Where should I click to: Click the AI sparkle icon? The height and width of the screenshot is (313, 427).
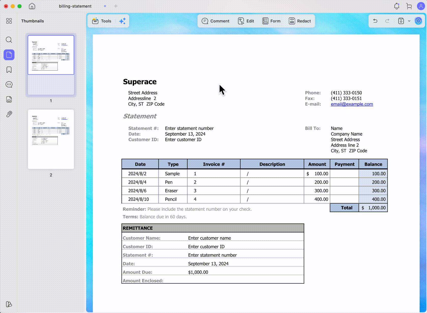[123, 21]
